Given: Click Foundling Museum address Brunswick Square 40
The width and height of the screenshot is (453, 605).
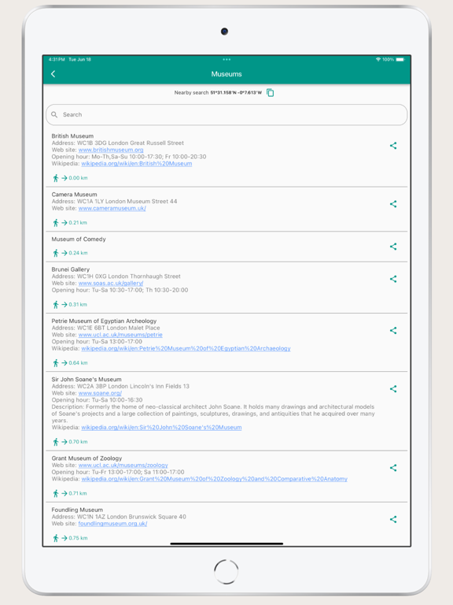Looking at the screenshot, I should [119, 517].
